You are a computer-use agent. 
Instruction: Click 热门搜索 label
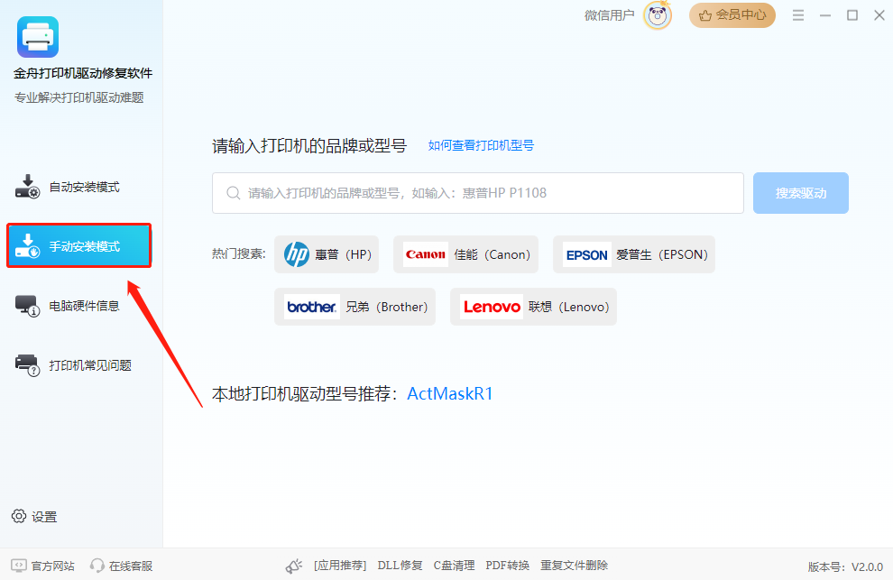[x=239, y=253]
